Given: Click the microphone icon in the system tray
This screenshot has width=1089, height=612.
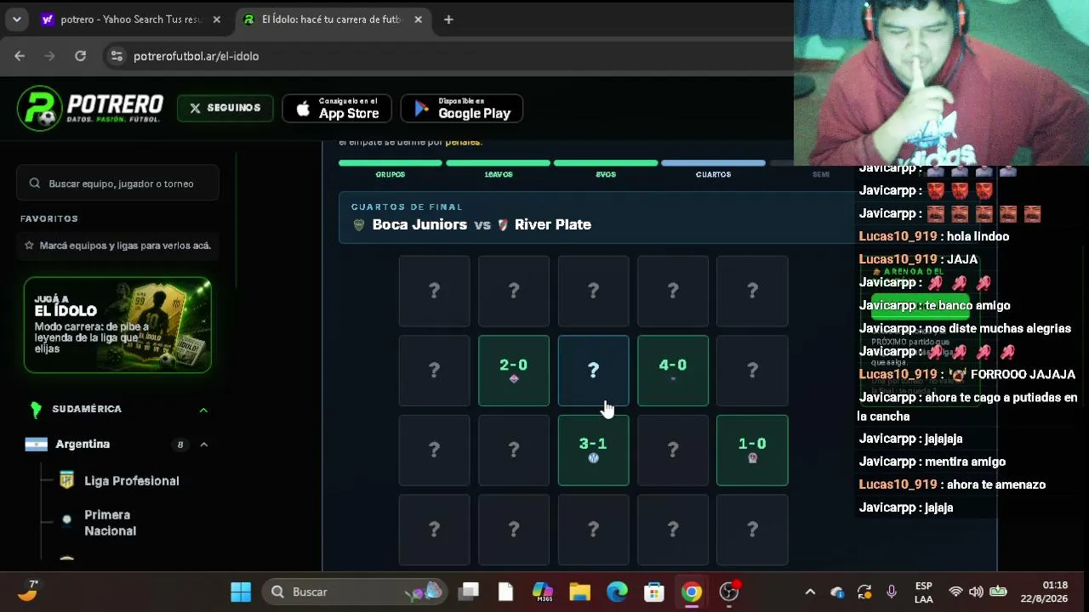Looking at the screenshot, I should coord(892,592).
